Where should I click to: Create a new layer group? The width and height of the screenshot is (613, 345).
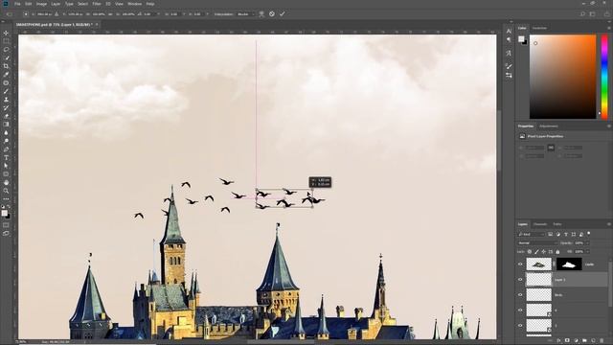coord(584,341)
